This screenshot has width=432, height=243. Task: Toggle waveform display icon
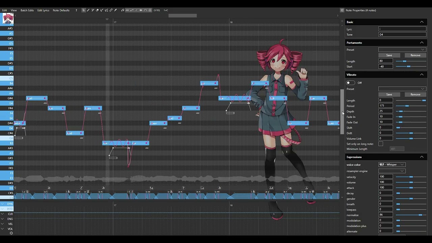141,10
